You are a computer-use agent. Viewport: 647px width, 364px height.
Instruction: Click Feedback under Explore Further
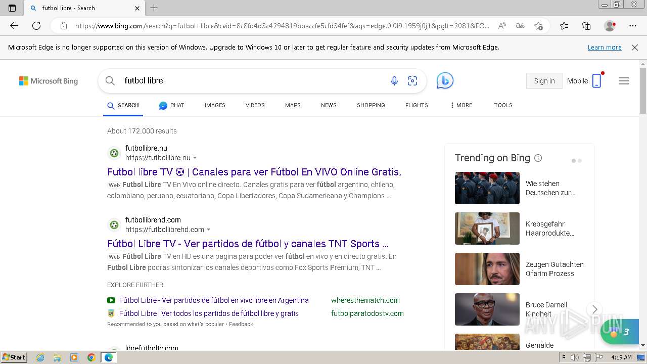click(x=241, y=324)
